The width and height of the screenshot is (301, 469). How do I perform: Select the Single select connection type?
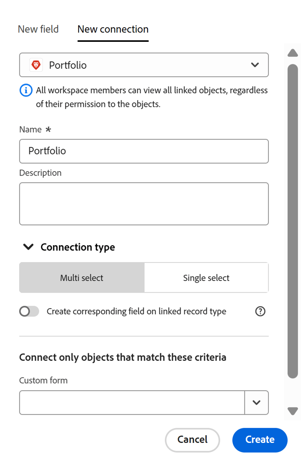pos(206,277)
